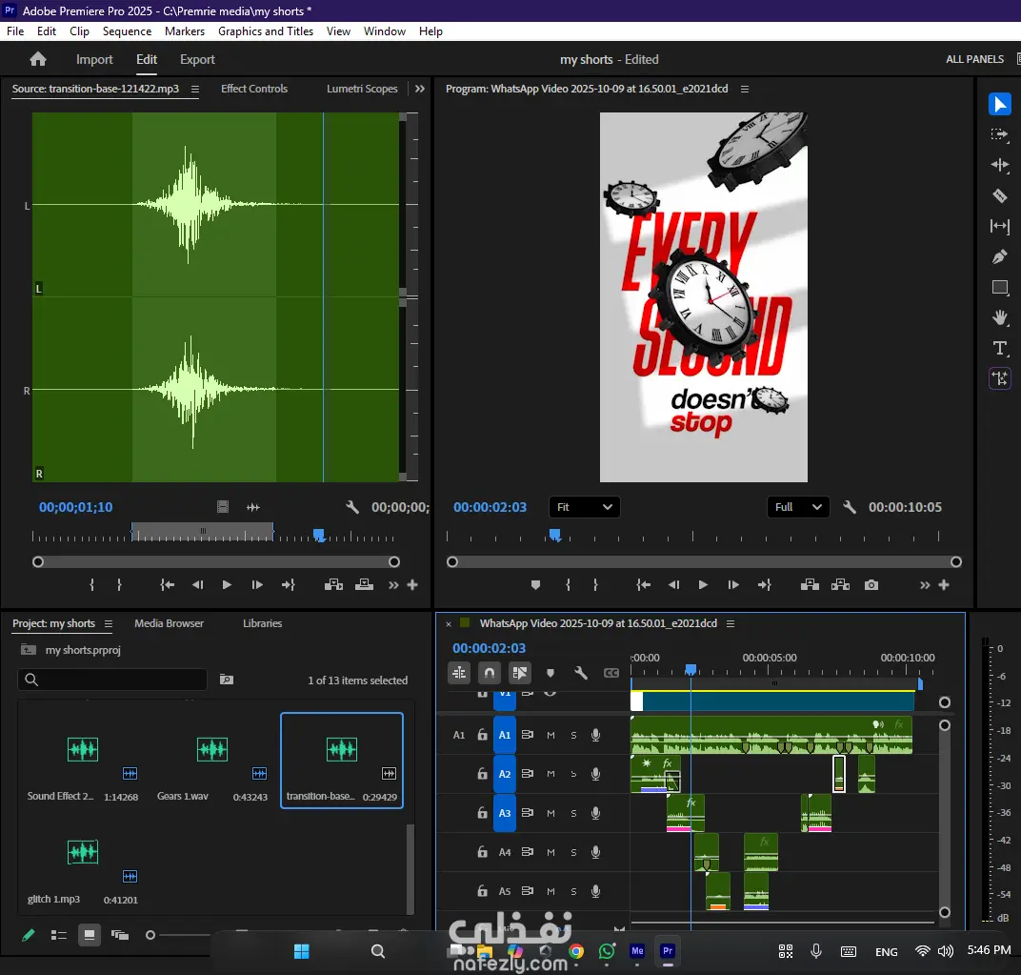Open the Full playback resolution dropdown

797,507
